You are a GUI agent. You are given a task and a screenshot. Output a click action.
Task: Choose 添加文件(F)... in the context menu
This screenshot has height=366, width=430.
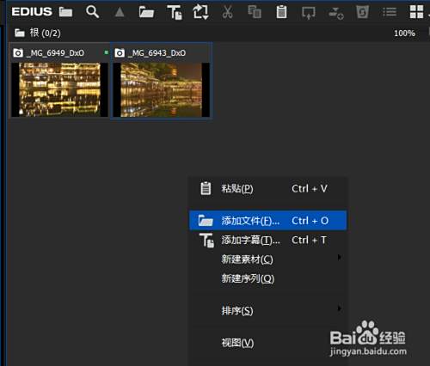pos(267,221)
